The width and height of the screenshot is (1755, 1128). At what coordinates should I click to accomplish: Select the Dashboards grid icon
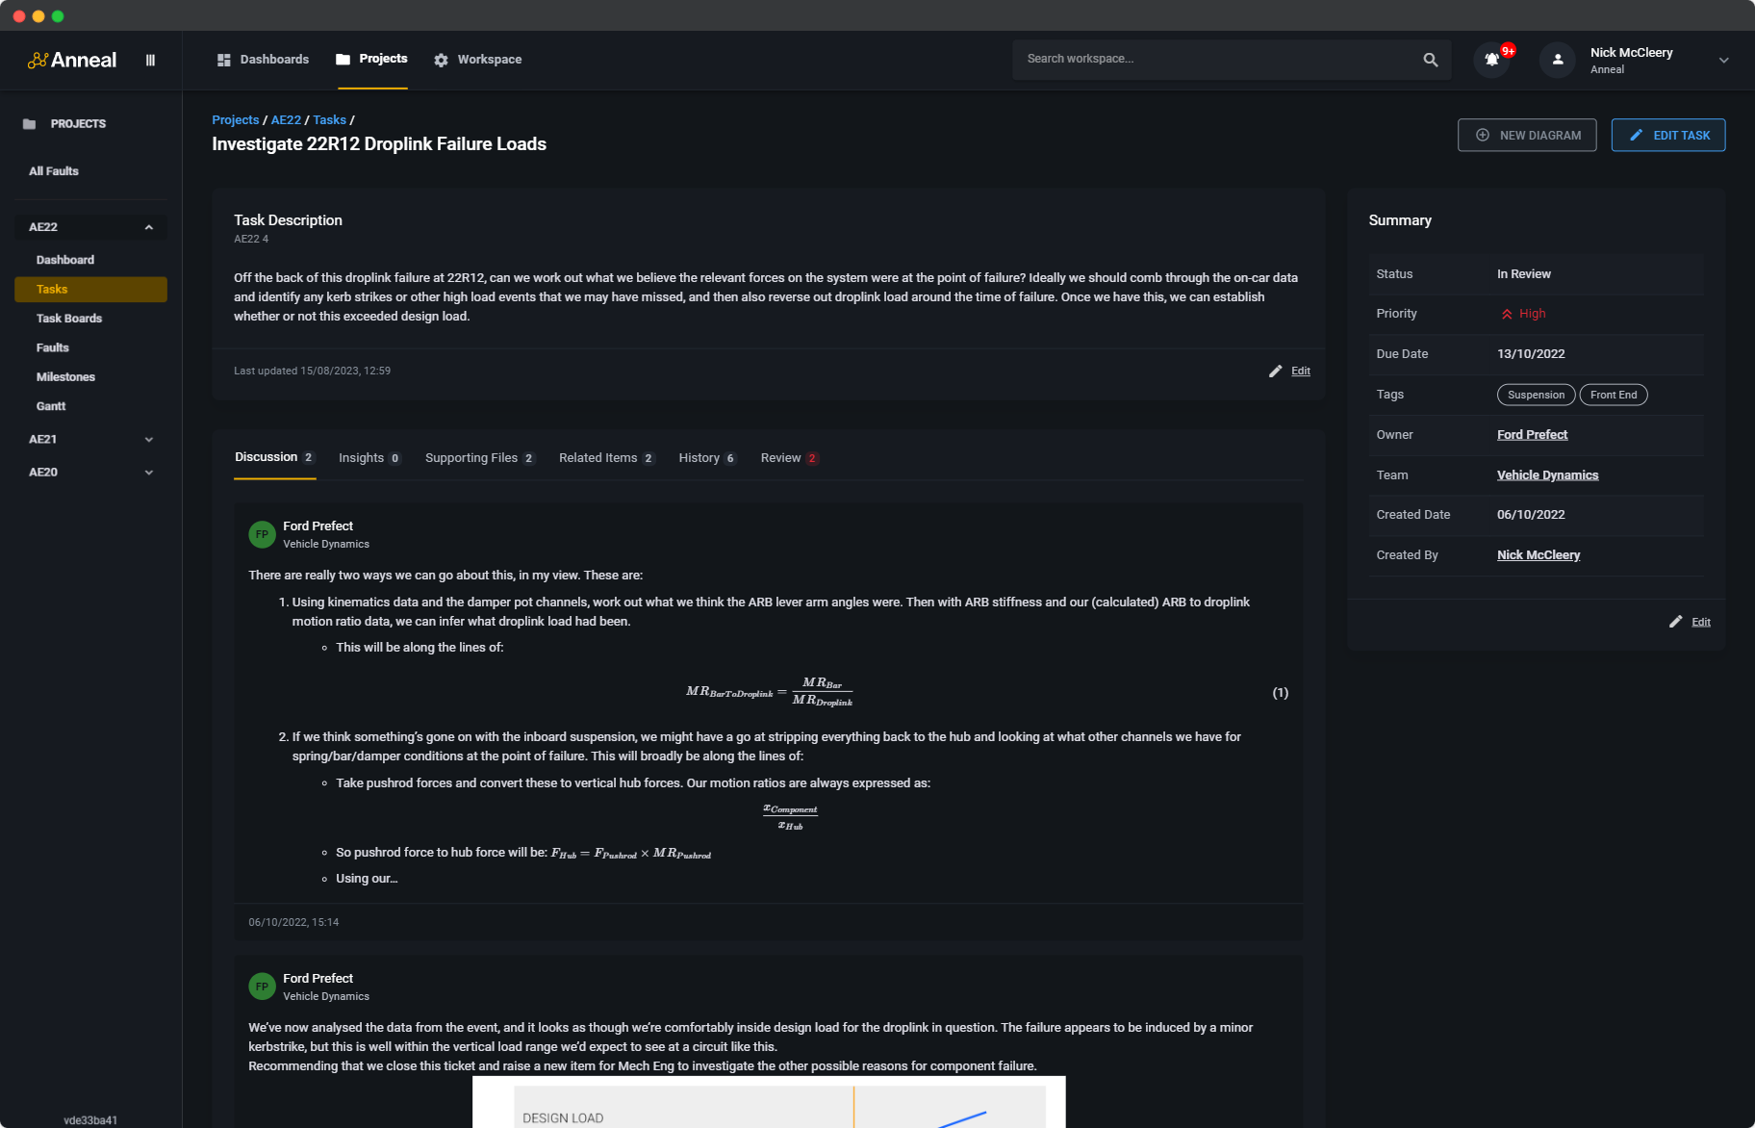point(222,59)
